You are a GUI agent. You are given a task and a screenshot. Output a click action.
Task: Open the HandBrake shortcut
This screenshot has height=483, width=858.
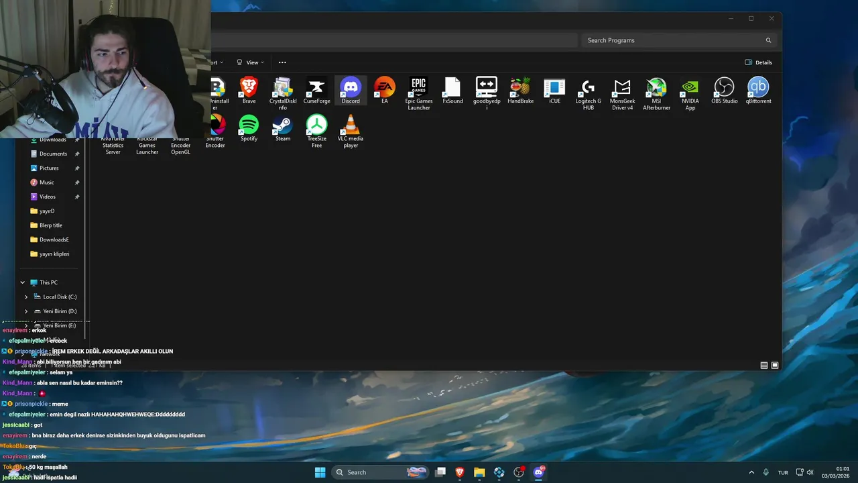point(520,91)
